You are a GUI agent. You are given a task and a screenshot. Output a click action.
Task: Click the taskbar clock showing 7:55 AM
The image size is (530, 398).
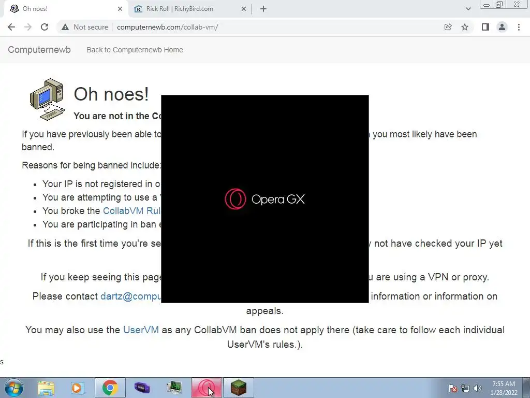[x=504, y=388]
